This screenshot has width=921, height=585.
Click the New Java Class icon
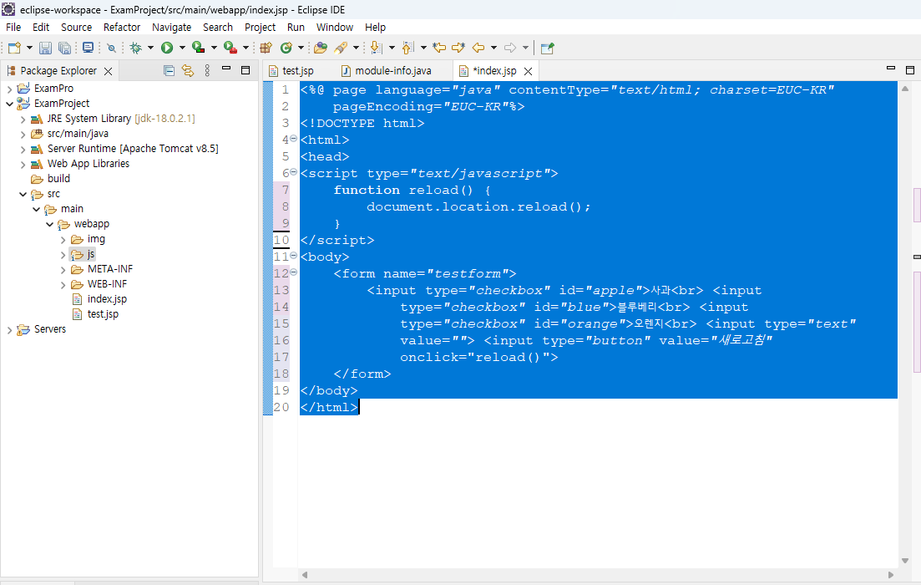[286, 48]
